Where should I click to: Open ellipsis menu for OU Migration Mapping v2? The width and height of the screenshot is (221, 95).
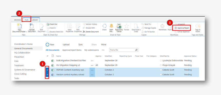92,65
